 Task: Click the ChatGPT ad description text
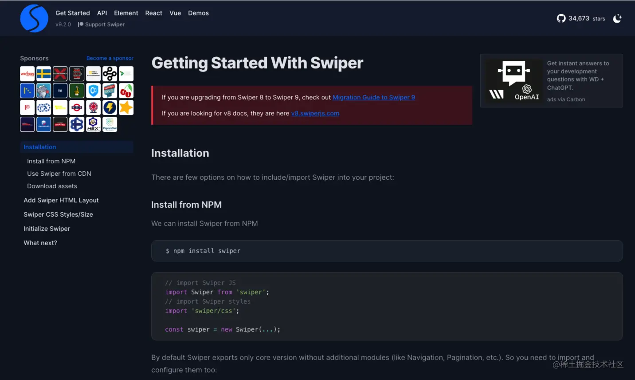pyautogui.click(x=578, y=75)
